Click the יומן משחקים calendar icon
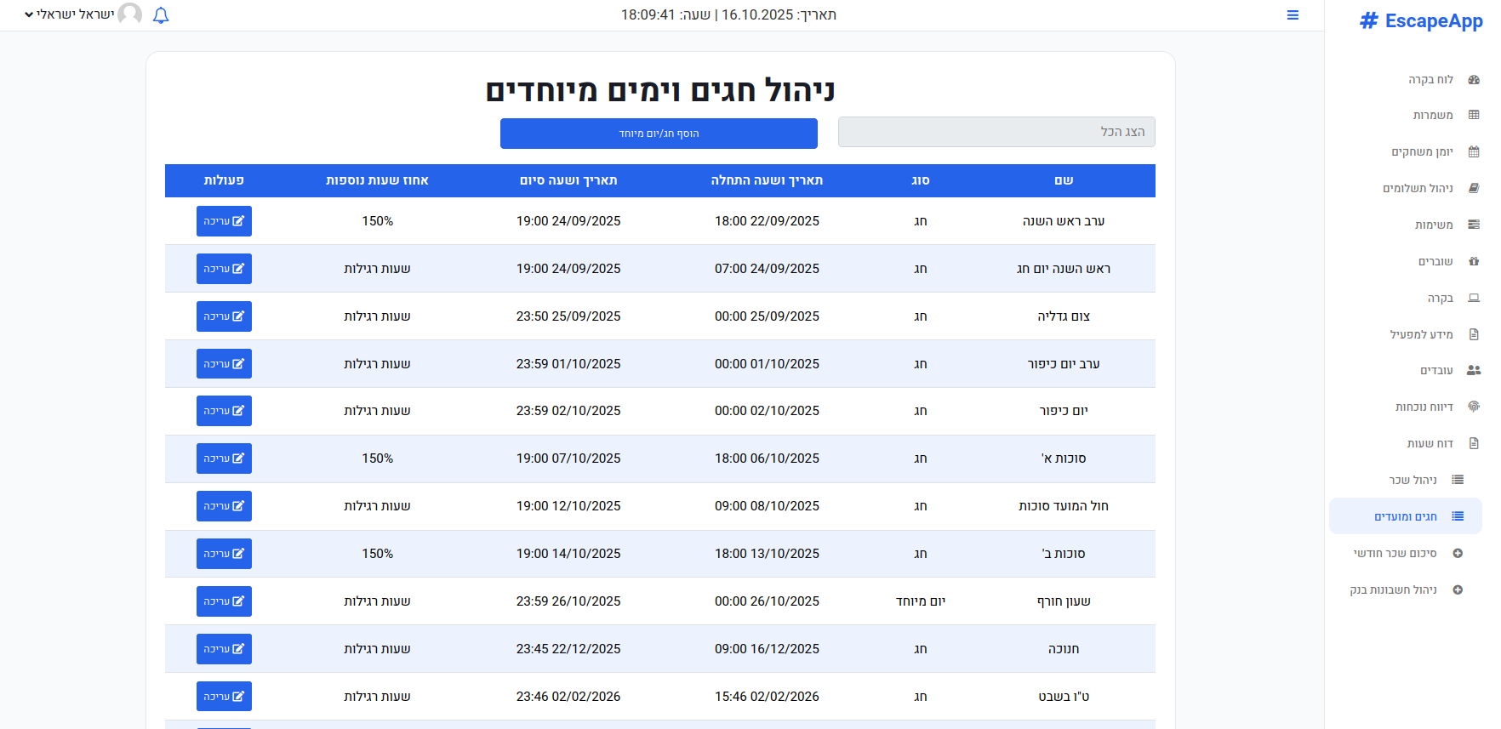 [1474, 152]
